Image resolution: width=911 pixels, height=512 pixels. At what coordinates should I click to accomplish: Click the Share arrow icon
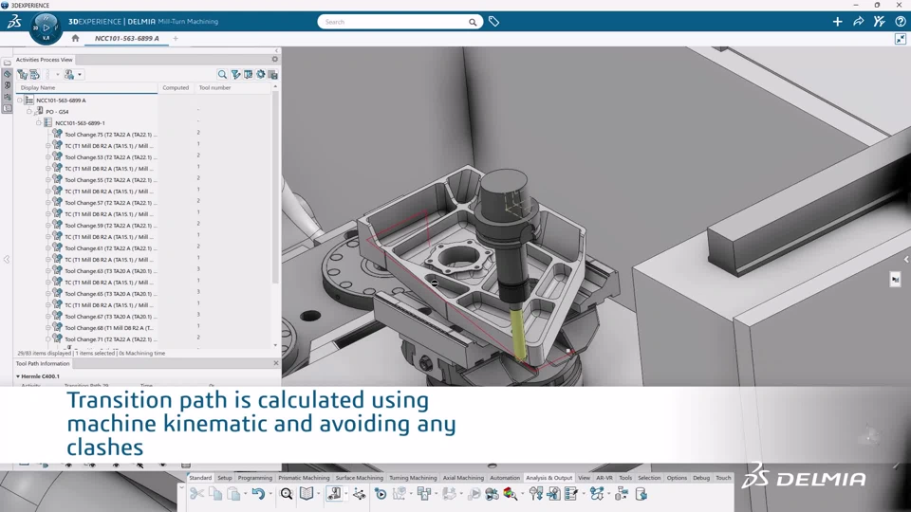(858, 22)
